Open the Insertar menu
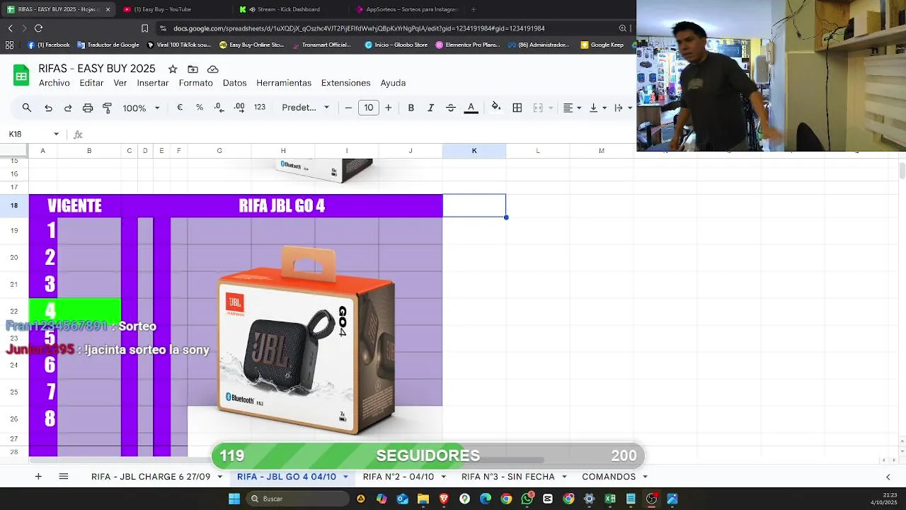Viewport: 906px width, 510px height. [x=153, y=83]
